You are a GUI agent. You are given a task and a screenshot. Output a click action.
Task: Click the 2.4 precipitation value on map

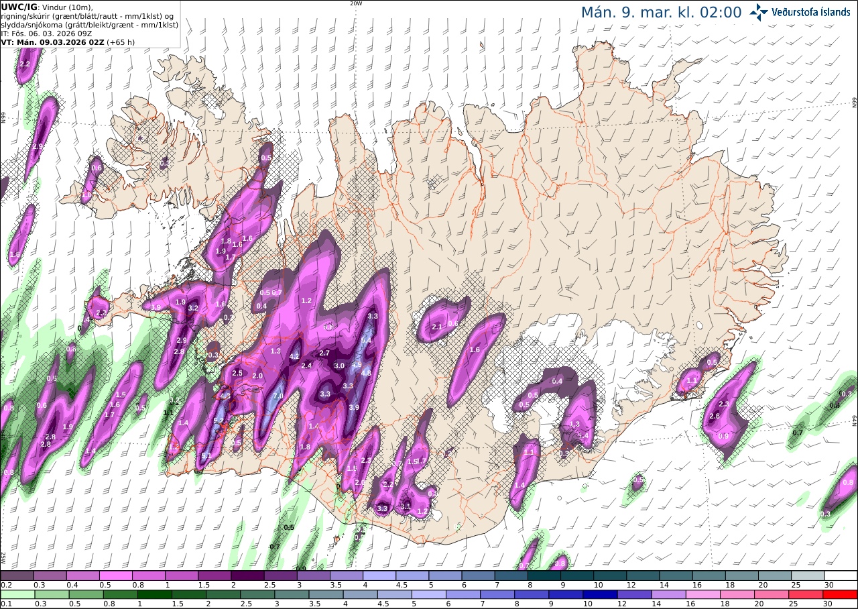[x=307, y=366]
